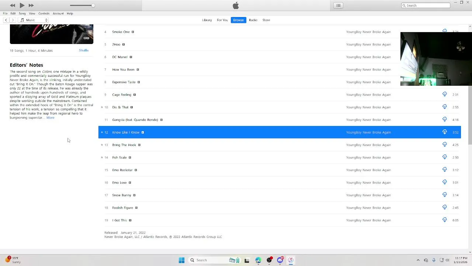Click the Shuffle link
Screen dimensions: 472x266
click(x=84, y=50)
